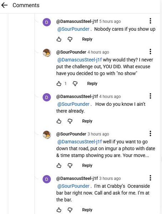Dislike the "Nobody cares if you show up" comment
This screenshot has width=162, height=214.
[x=70, y=39]
